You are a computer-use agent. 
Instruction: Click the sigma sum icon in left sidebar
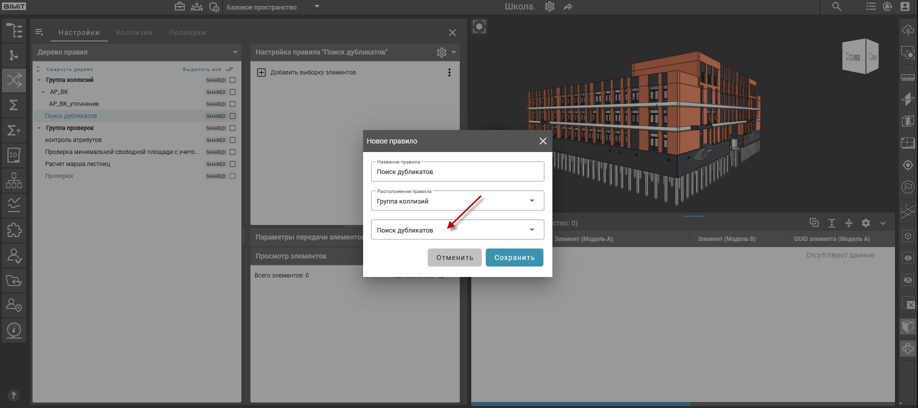(x=14, y=105)
